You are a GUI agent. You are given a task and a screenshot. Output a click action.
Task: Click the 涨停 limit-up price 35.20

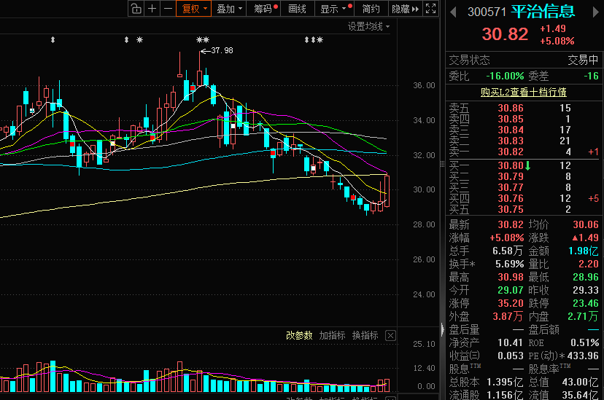click(511, 304)
